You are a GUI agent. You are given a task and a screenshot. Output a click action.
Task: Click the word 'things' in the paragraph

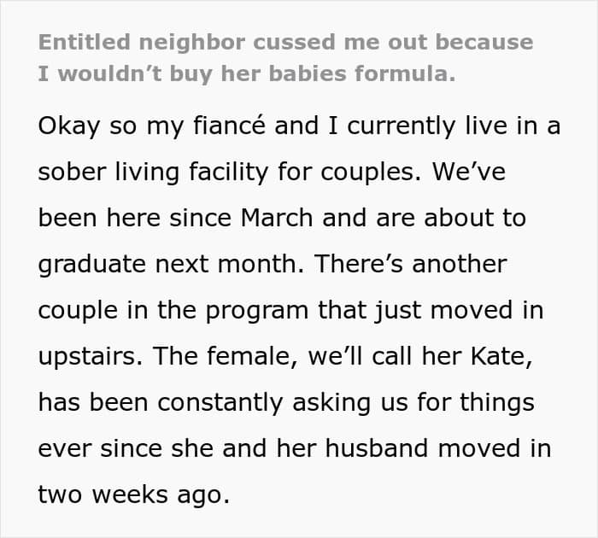(497, 403)
